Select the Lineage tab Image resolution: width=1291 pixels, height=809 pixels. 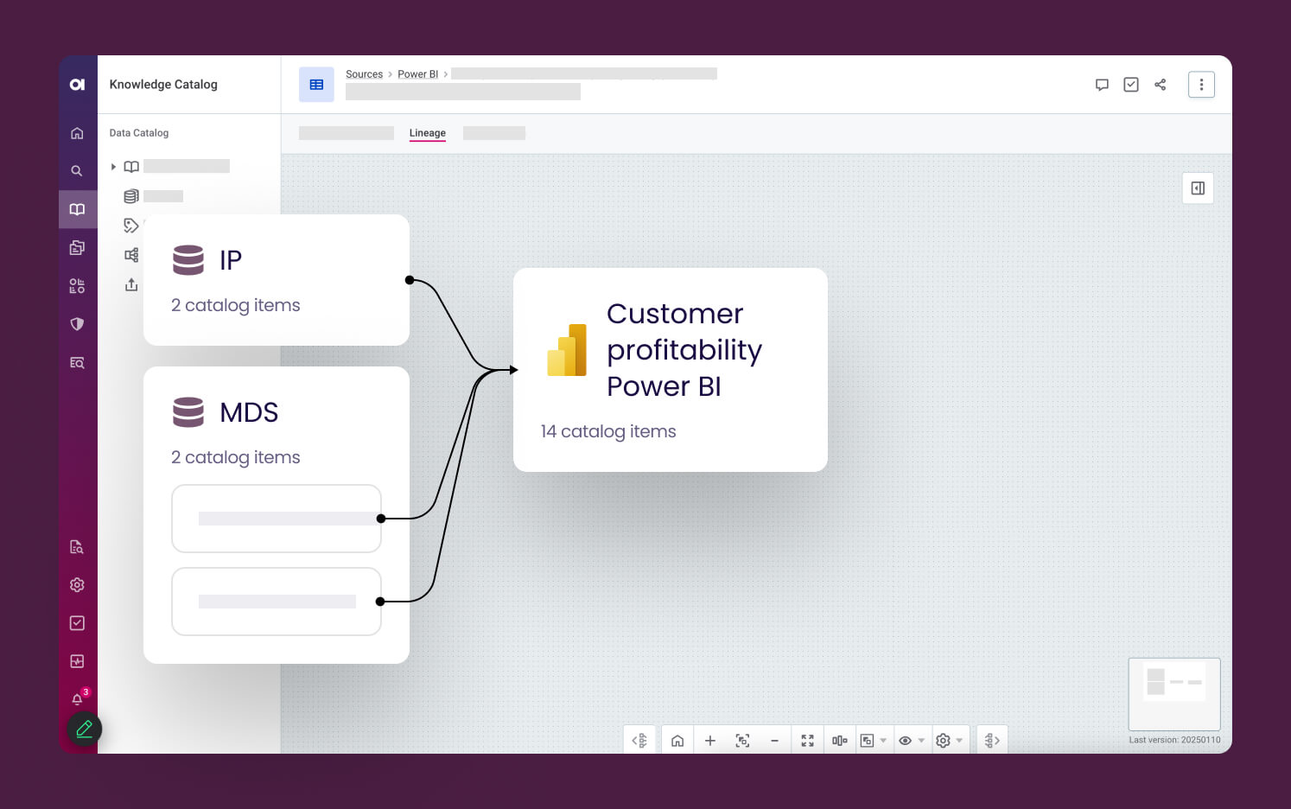point(427,133)
